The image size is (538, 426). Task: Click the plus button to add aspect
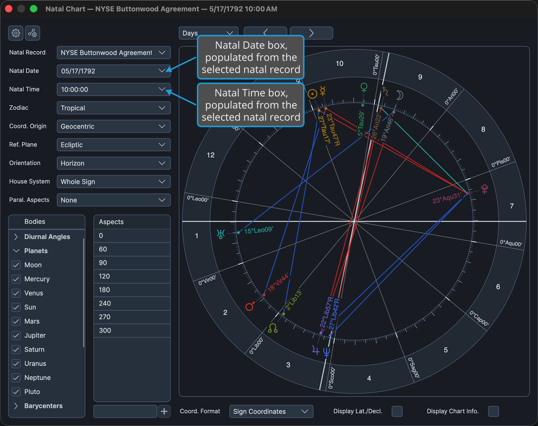pos(164,411)
